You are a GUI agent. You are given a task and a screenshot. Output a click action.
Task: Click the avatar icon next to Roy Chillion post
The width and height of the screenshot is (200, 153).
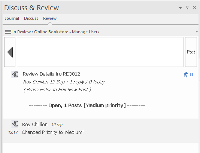coord(15,124)
